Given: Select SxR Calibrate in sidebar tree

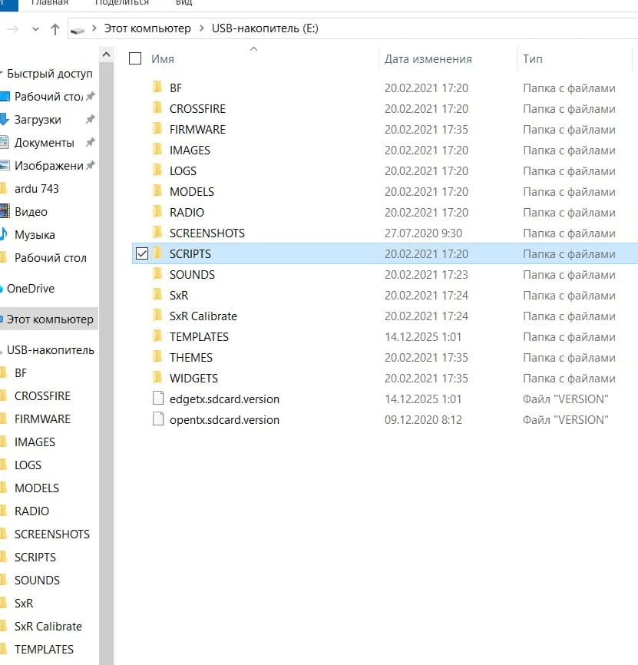Looking at the screenshot, I should coord(48,626).
